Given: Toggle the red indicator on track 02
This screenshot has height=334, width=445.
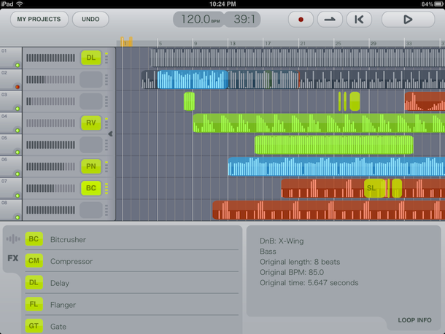Looking at the screenshot, I should [x=16, y=86].
